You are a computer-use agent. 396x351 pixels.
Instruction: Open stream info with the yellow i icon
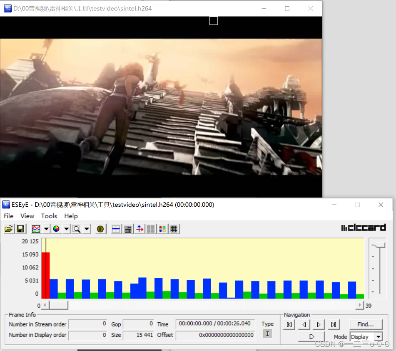100,229
